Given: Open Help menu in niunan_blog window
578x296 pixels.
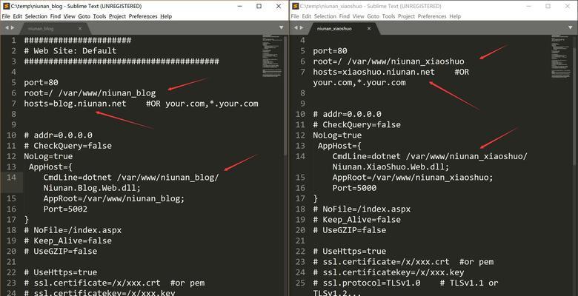Looking at the screenshot, I should coord(166,16).
